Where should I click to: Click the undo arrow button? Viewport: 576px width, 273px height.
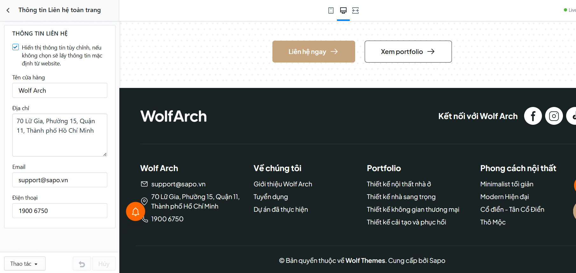coord(82,264)
